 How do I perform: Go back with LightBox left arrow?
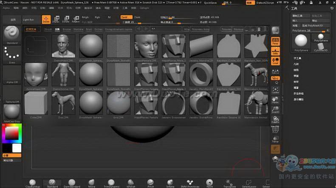coord(139,29)
